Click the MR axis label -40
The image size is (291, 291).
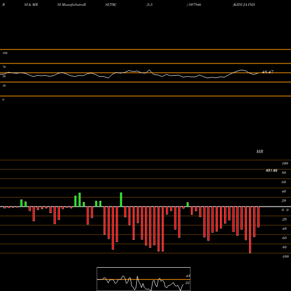(x=284, y=229)
